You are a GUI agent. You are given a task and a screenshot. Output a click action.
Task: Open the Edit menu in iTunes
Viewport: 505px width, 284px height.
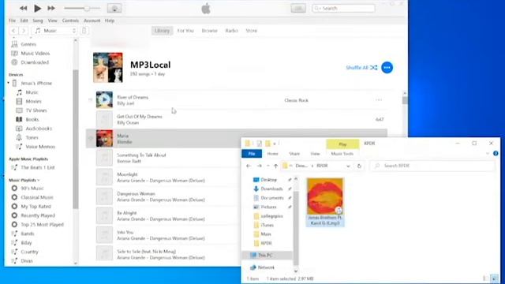click(24, 21)
